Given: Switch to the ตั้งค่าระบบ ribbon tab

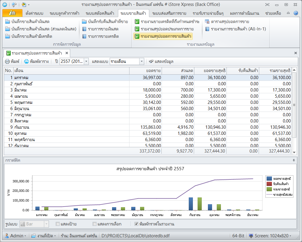Looking at the screenshot, I should (x=34, y=13).
